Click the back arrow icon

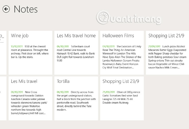click(x=6, y=9)
